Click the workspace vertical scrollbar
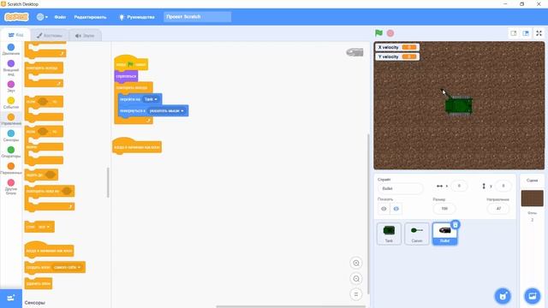Screen dimensions: 548x308 tap(367, 214)
